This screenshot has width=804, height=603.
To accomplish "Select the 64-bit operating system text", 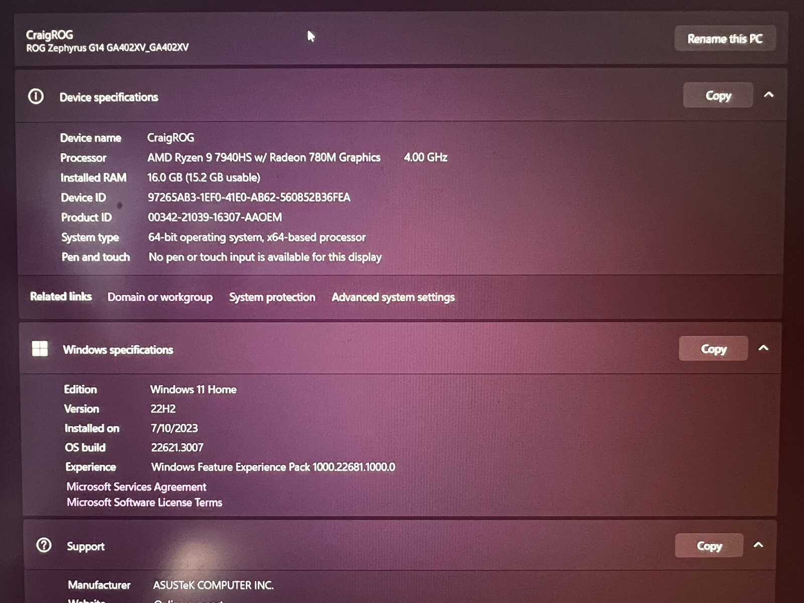I will [x=257, y=237].
